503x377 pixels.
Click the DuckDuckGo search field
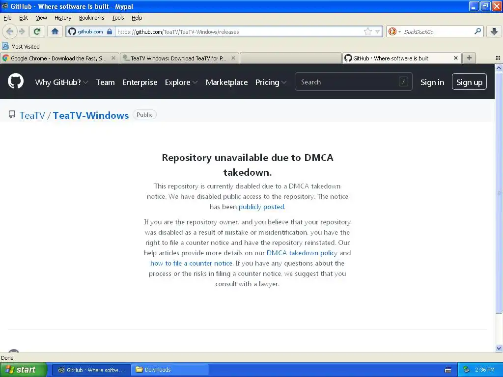tap(436, 31)
